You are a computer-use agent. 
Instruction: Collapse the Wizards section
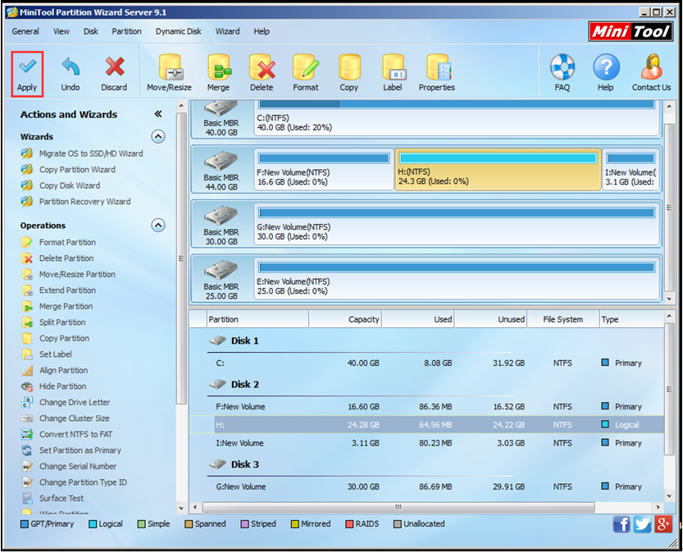click(158, 137)
